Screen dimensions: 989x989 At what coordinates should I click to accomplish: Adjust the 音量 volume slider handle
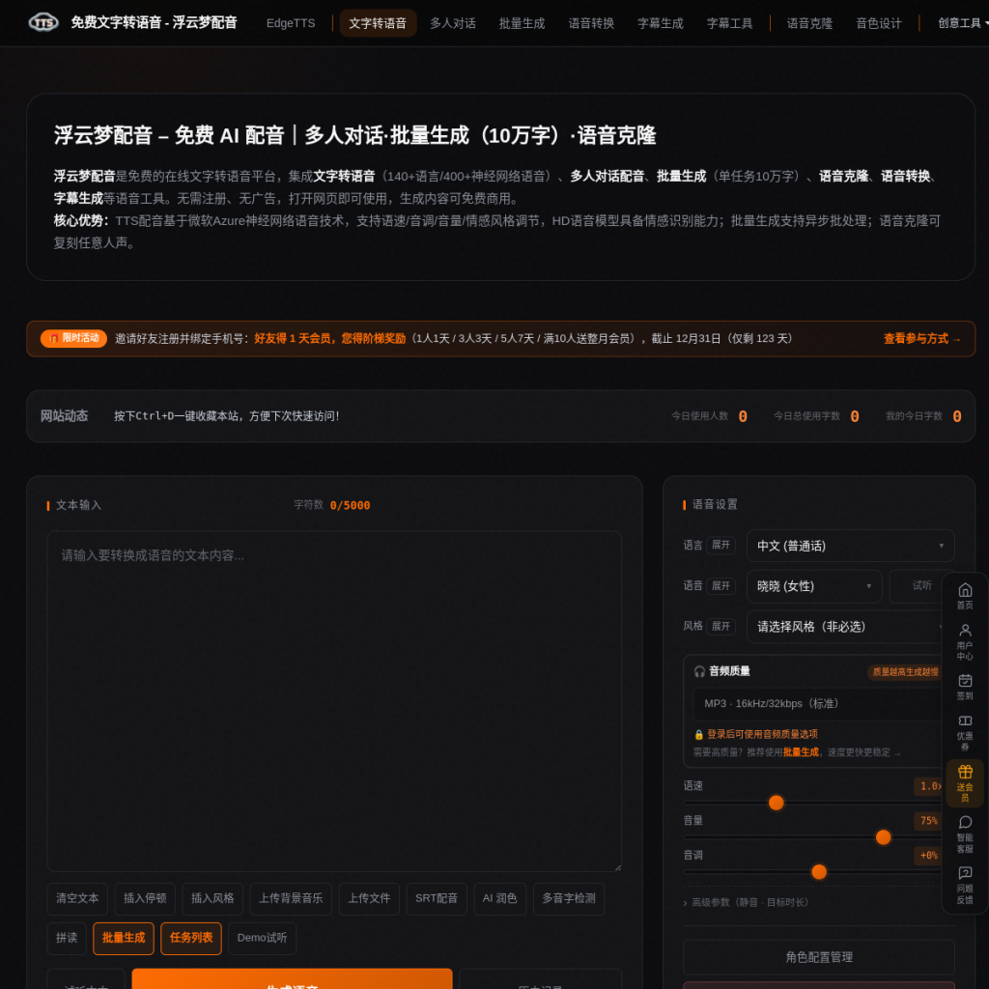(884, 837)
